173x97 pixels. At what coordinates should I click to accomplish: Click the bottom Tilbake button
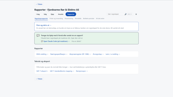coord(39,79)
